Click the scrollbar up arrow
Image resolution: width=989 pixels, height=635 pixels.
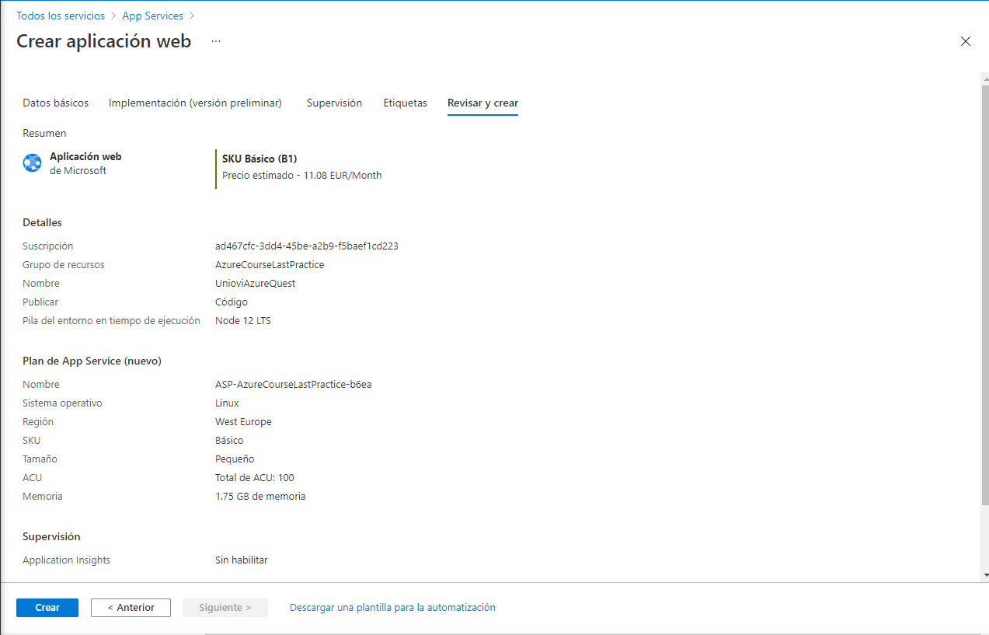pos(984,78)
